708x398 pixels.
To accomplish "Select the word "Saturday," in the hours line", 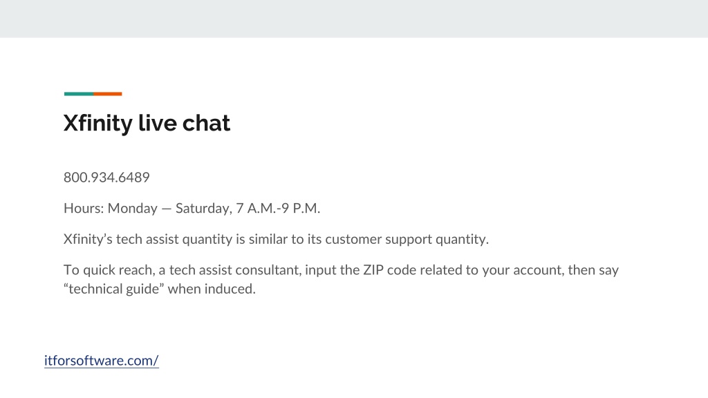I will tap(204, 208).
